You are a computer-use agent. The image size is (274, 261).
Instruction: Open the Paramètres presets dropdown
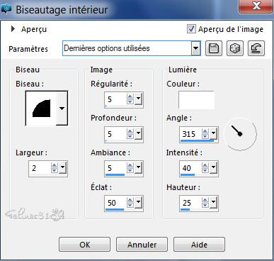coord(195,48)
